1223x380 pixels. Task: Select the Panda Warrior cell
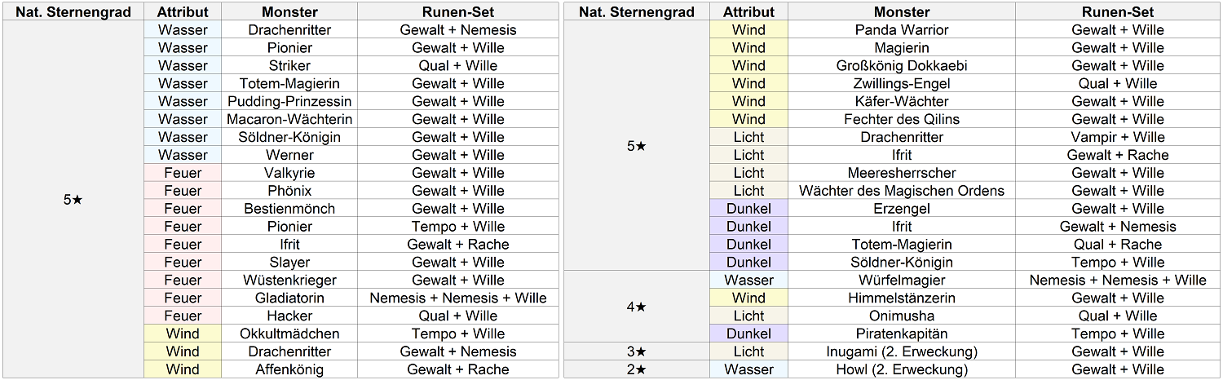902,30
